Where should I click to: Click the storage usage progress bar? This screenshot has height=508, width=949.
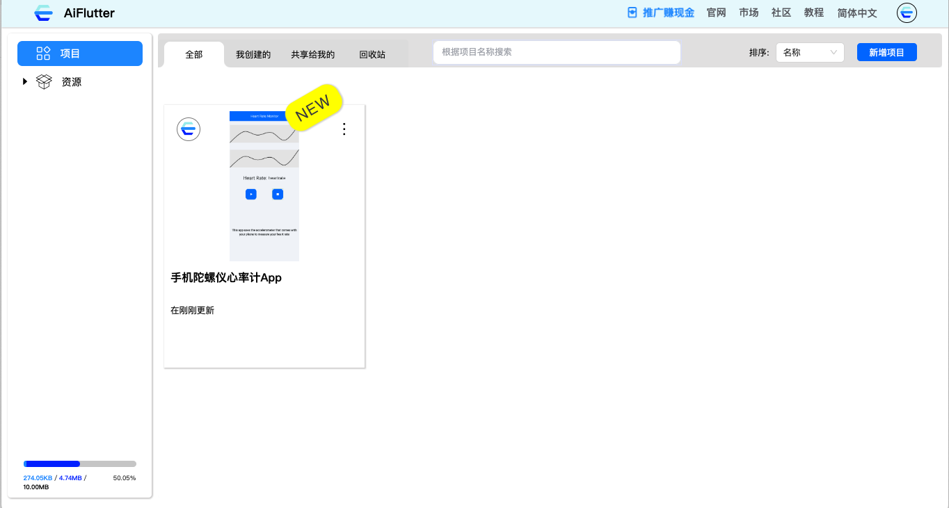pos(80,464)
